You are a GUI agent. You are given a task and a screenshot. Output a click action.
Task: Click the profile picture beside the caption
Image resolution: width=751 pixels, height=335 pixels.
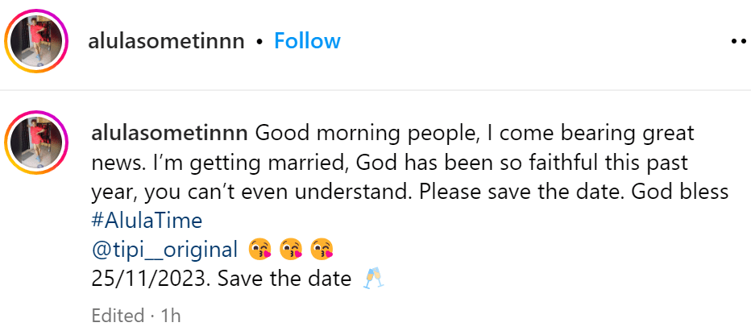click(34, 142)
